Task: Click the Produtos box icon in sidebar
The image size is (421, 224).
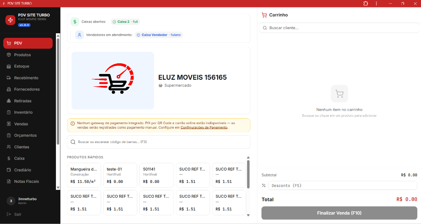Action: tap(9, 55)
